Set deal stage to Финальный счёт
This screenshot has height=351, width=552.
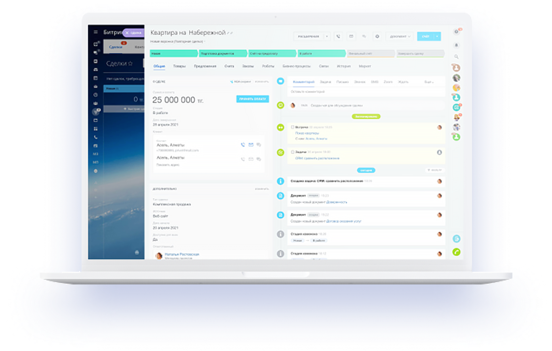[370, 53]
